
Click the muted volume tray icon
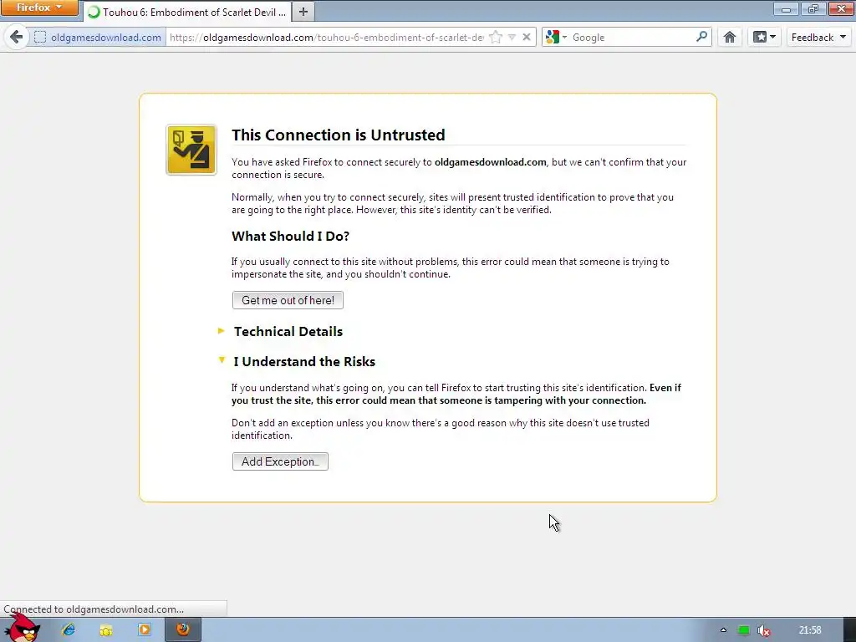764,630
